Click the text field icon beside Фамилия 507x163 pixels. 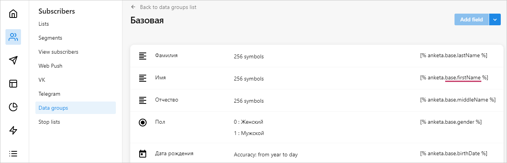point(143,56)
